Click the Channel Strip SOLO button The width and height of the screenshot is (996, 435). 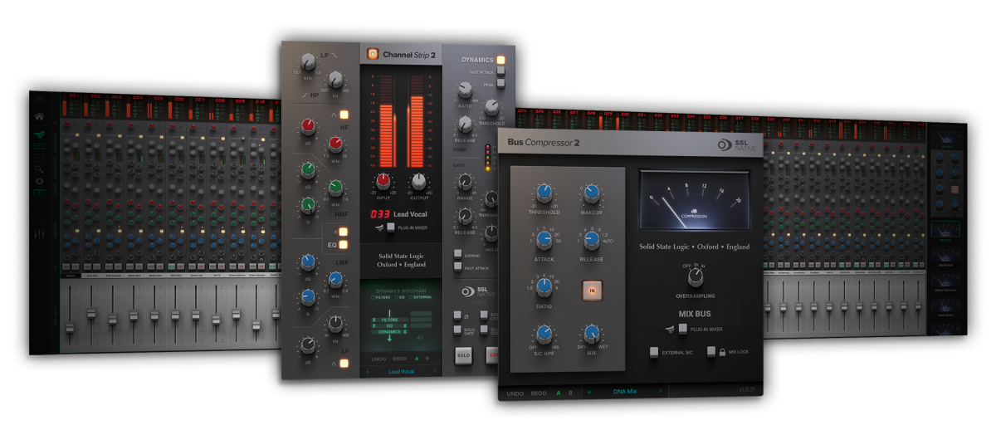pos(463,355)
